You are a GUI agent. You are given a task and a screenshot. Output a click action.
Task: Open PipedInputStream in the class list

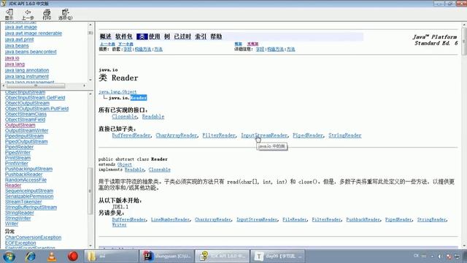pos(24,136)
